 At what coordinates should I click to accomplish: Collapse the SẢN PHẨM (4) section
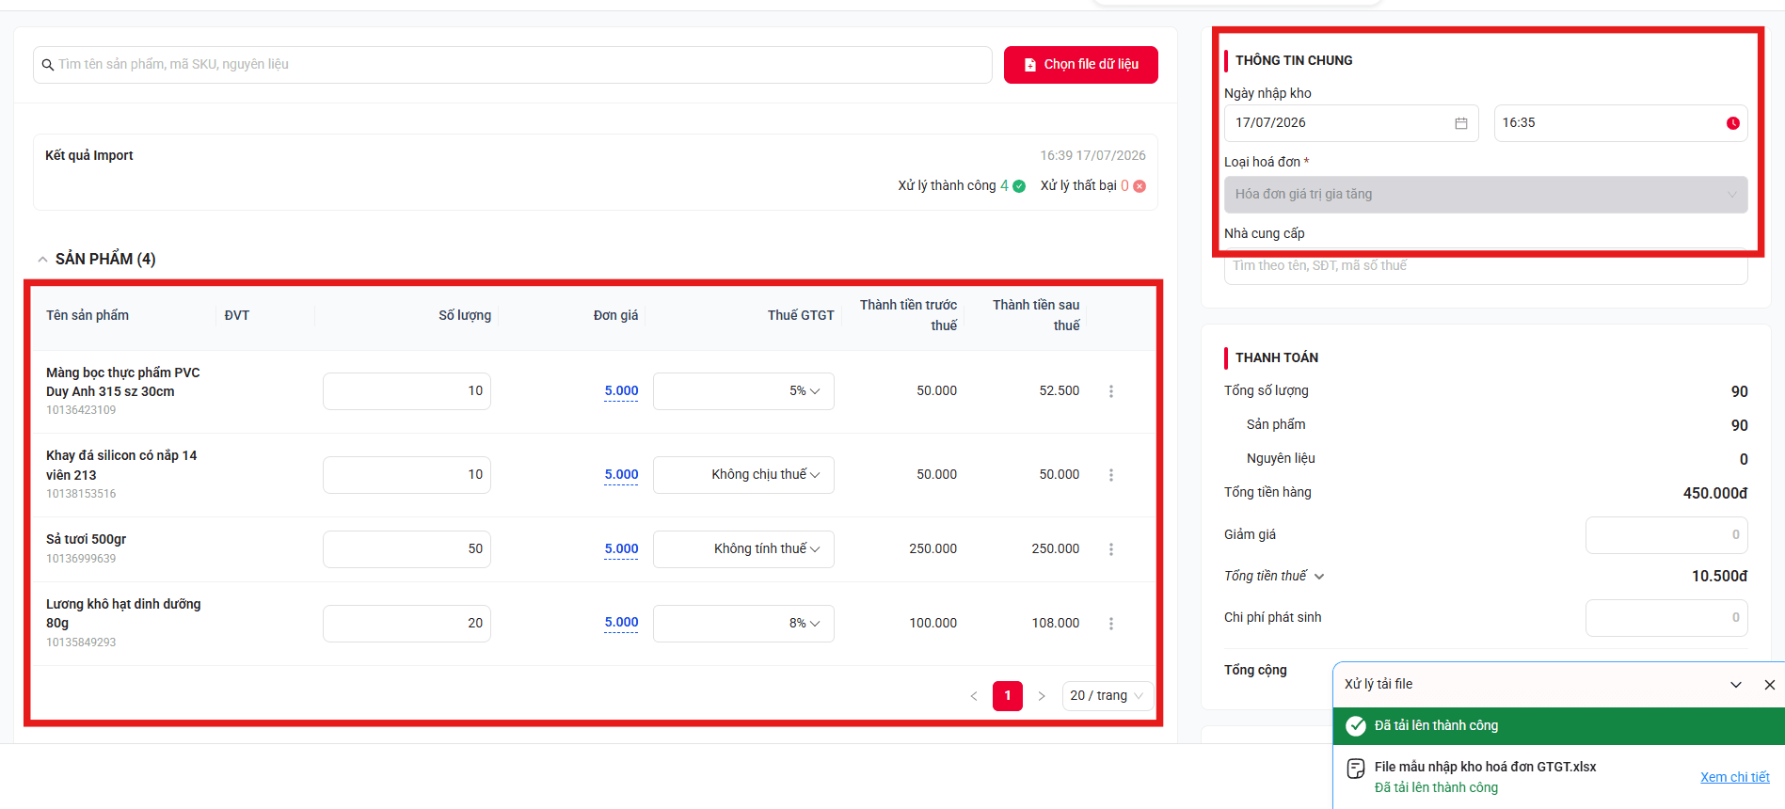pos(42,260)
